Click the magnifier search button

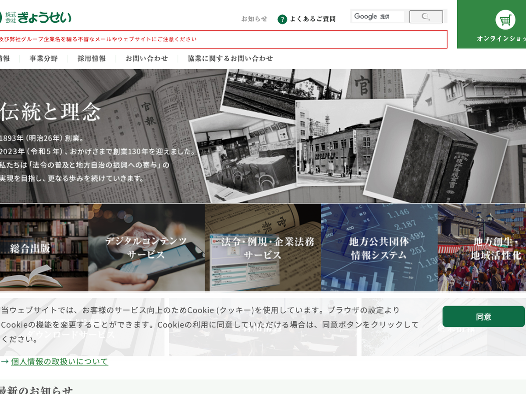pos(426,17)
